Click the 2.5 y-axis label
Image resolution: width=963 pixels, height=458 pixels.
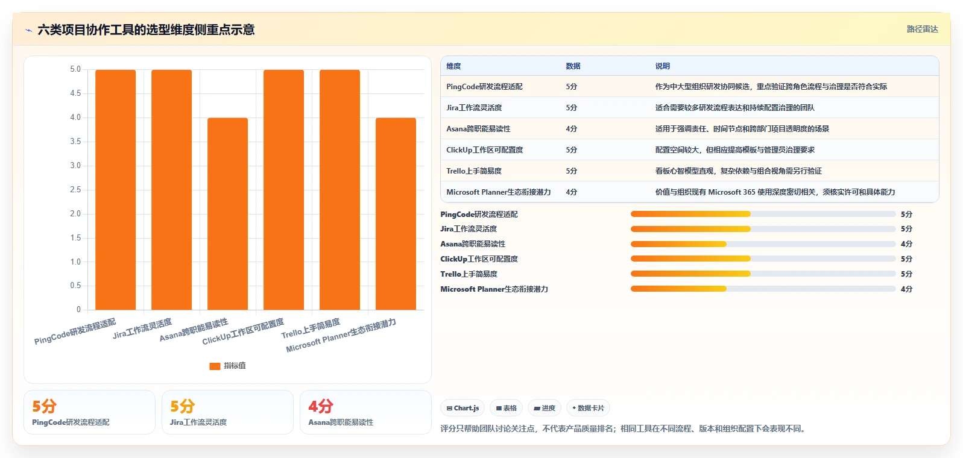pos(75,190)
